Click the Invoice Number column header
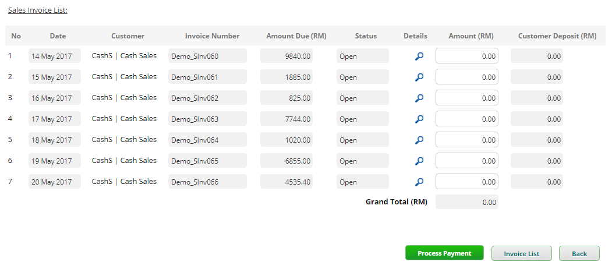The image size is (612, 269). (212, 36)
